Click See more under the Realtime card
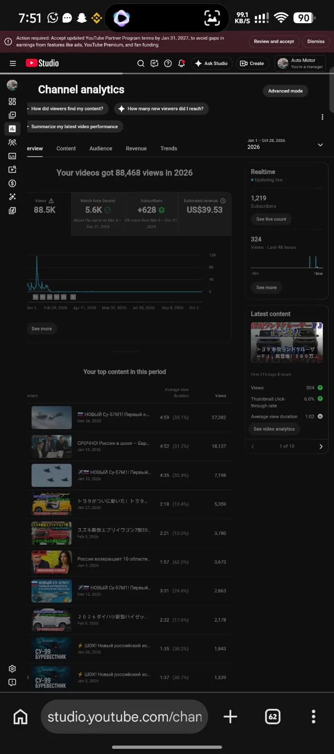 (x=266, y=287)
